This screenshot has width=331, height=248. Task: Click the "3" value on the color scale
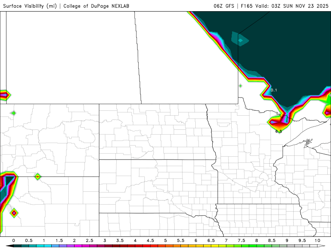[105, 241]
